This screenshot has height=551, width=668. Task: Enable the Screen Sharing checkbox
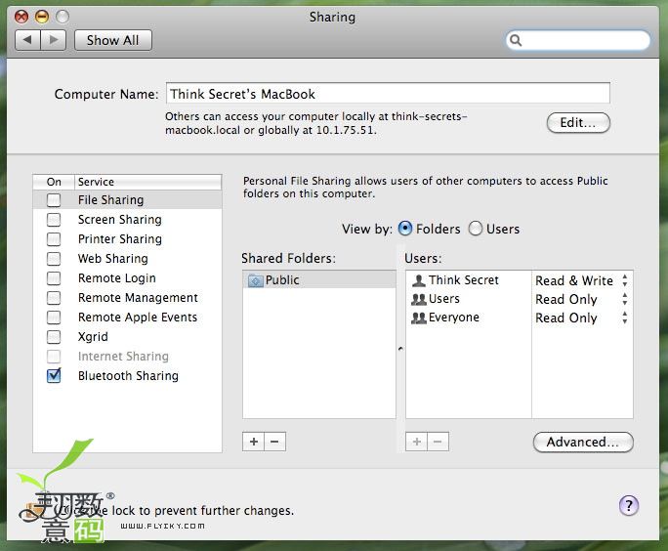tap(54, 220)
